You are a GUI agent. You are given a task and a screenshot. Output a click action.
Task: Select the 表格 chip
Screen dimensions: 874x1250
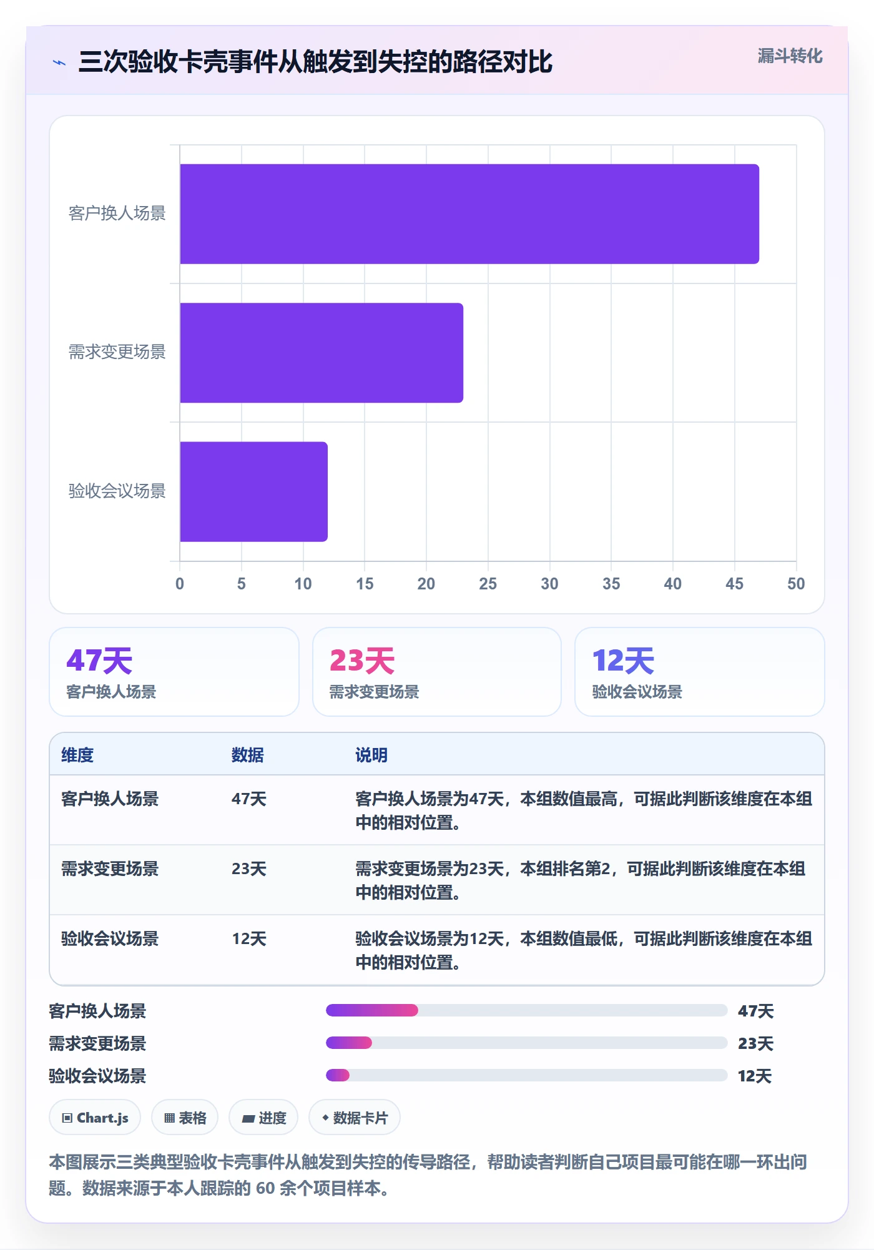185,1118
